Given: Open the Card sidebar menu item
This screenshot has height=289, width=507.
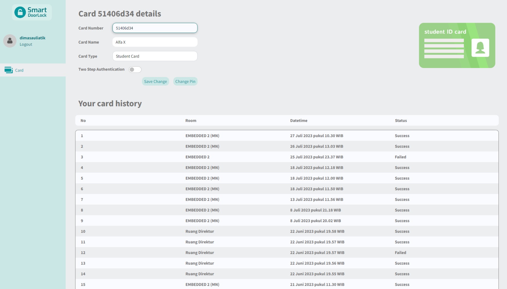Looking at the screenshot, I should coord(33,70).
